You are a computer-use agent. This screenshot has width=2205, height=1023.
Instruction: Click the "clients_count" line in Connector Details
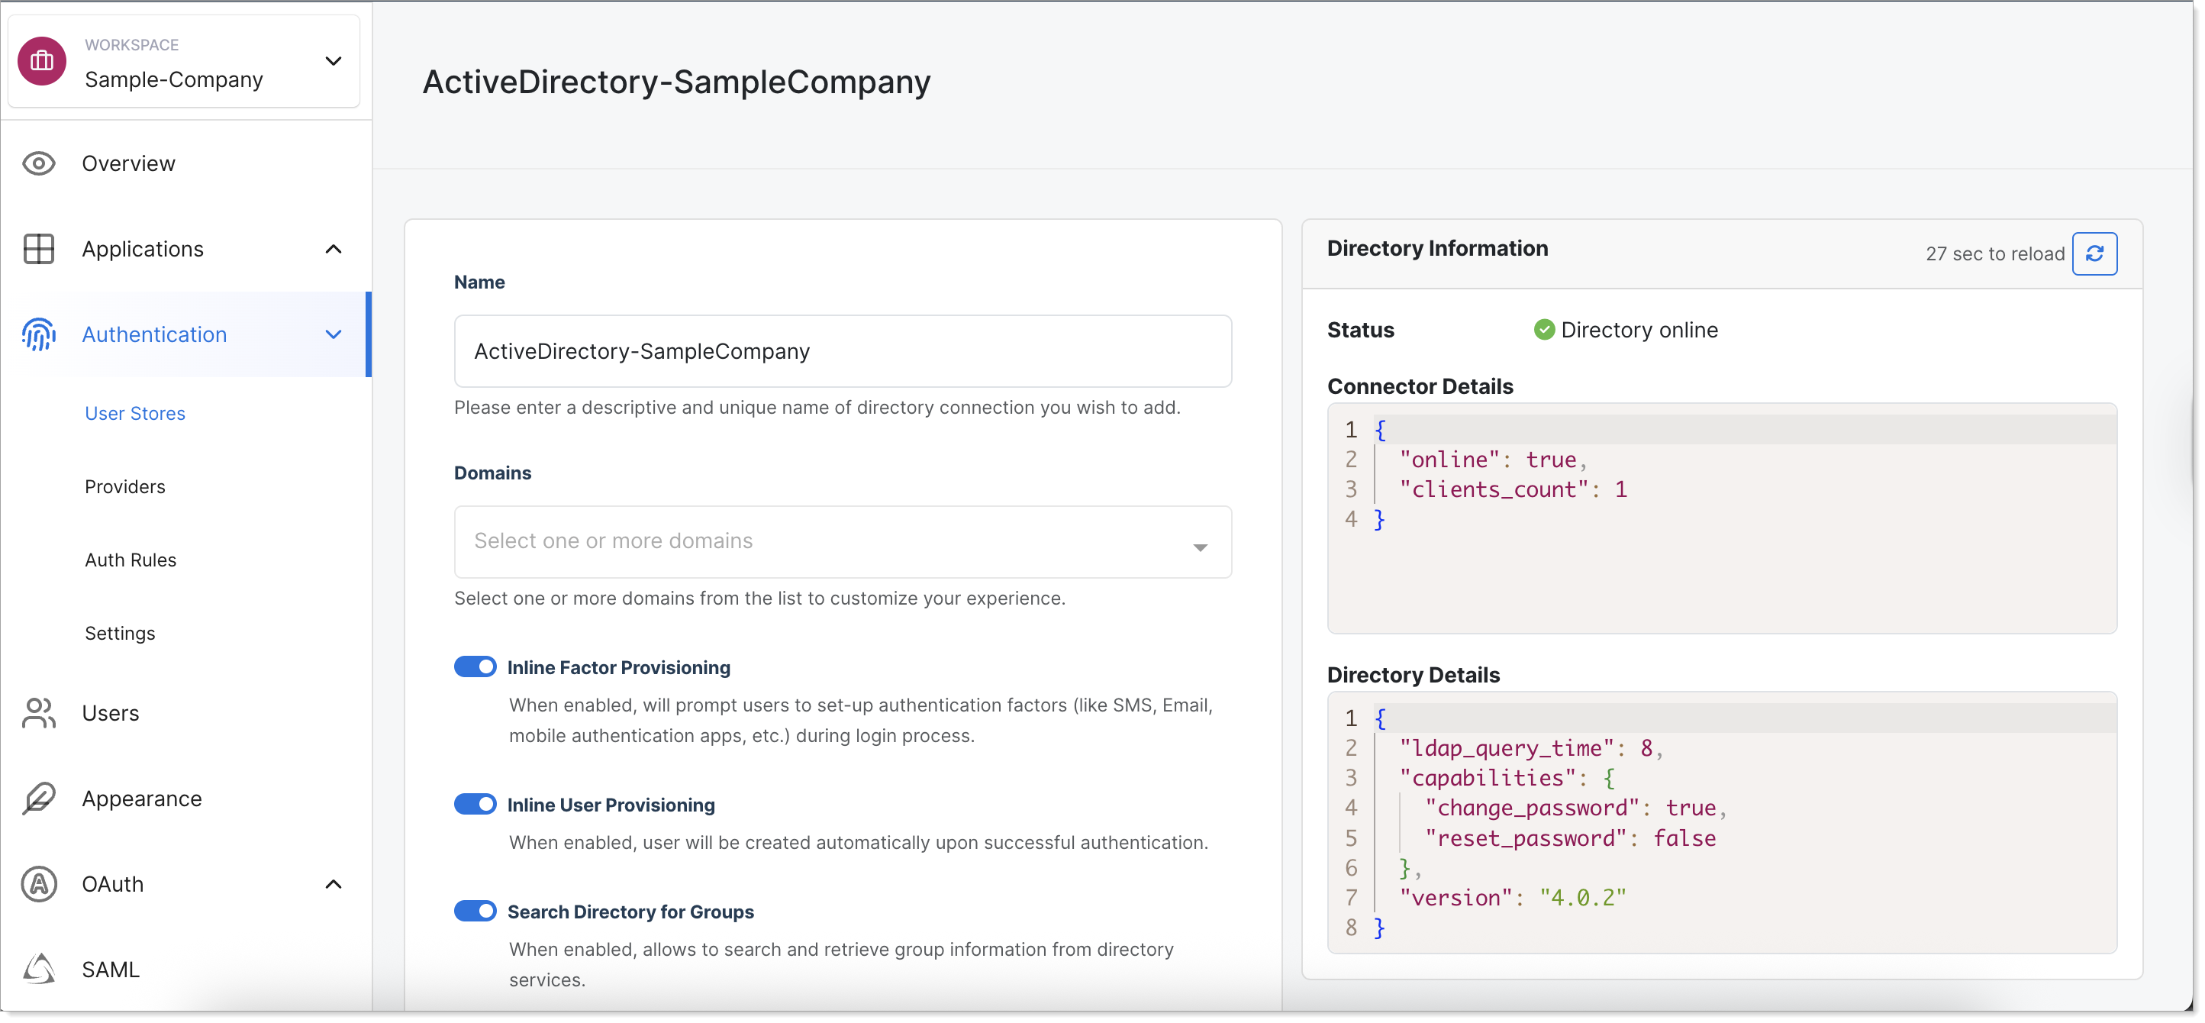pos(1513,489)
